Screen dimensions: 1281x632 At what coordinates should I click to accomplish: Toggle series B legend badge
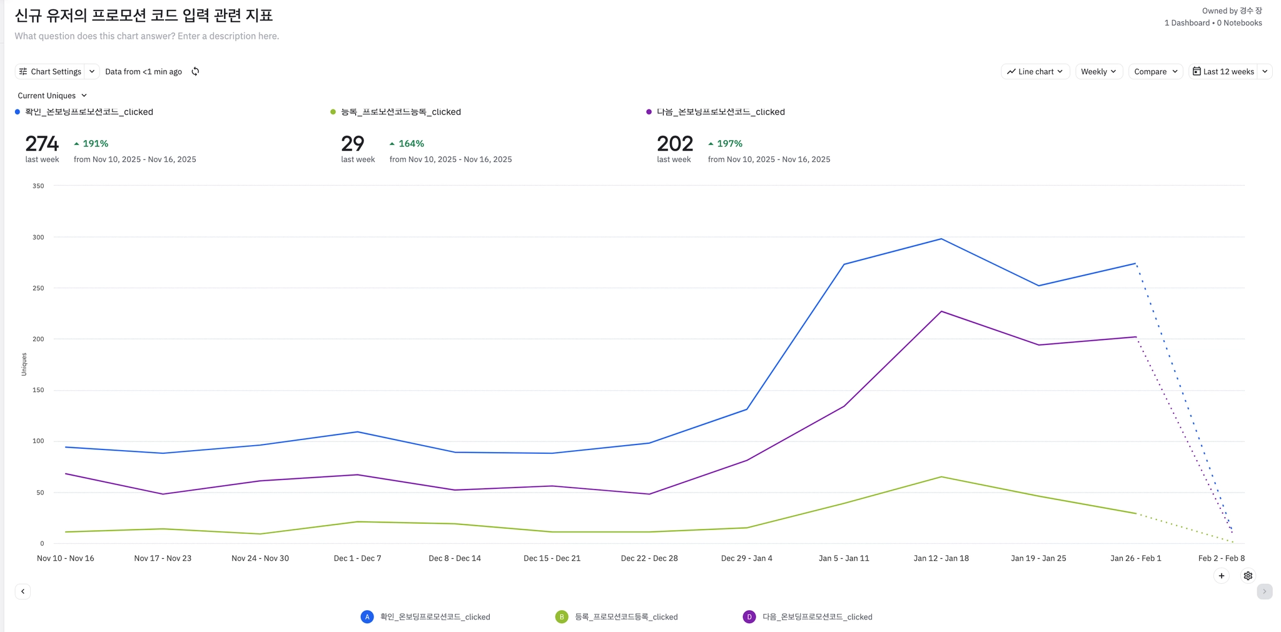[562, 617]
